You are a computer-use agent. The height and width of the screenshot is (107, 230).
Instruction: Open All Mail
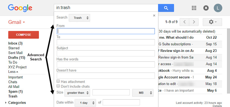[x=14, y=87]
